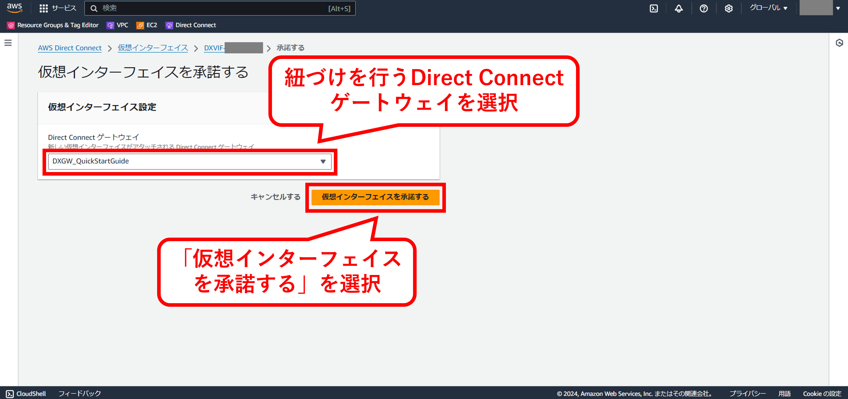Click the EC2 service icon
Viewport: 848px width, 399px height.
point(140,25)
